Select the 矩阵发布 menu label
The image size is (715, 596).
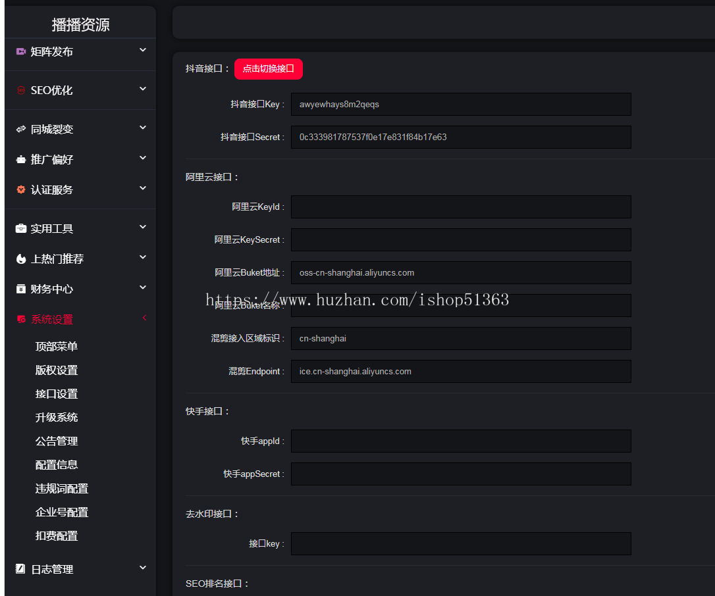pyautogui.click(x=51, y=52)
